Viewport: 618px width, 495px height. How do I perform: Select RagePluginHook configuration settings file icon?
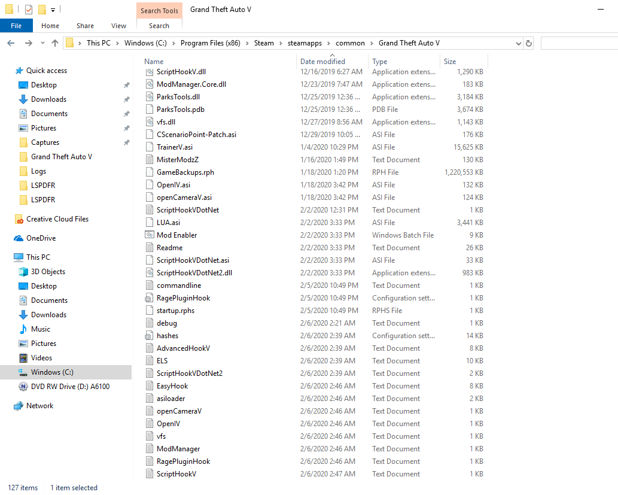tap(149, 298)
